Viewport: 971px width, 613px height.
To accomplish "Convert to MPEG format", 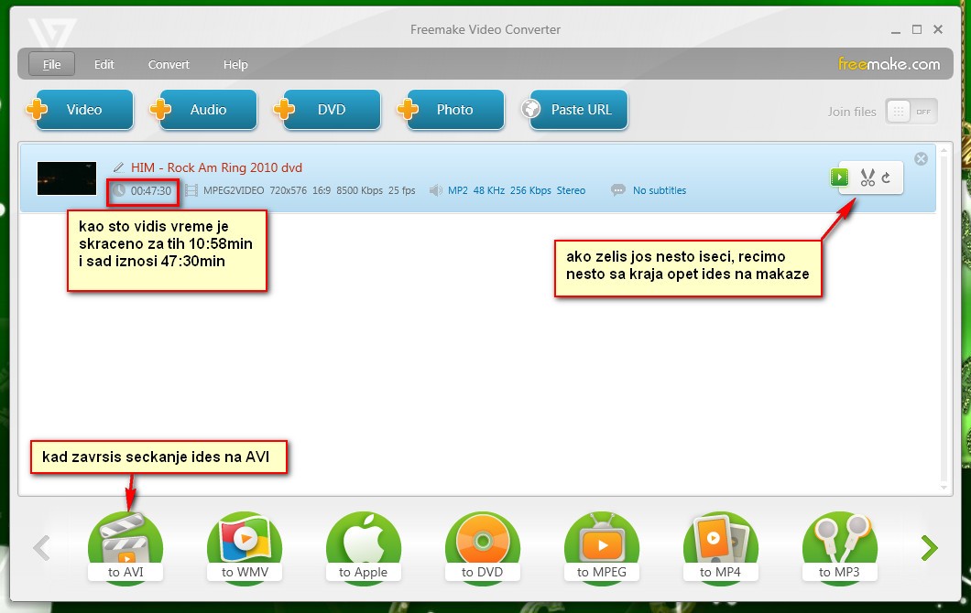I will (x=601, y=547).
